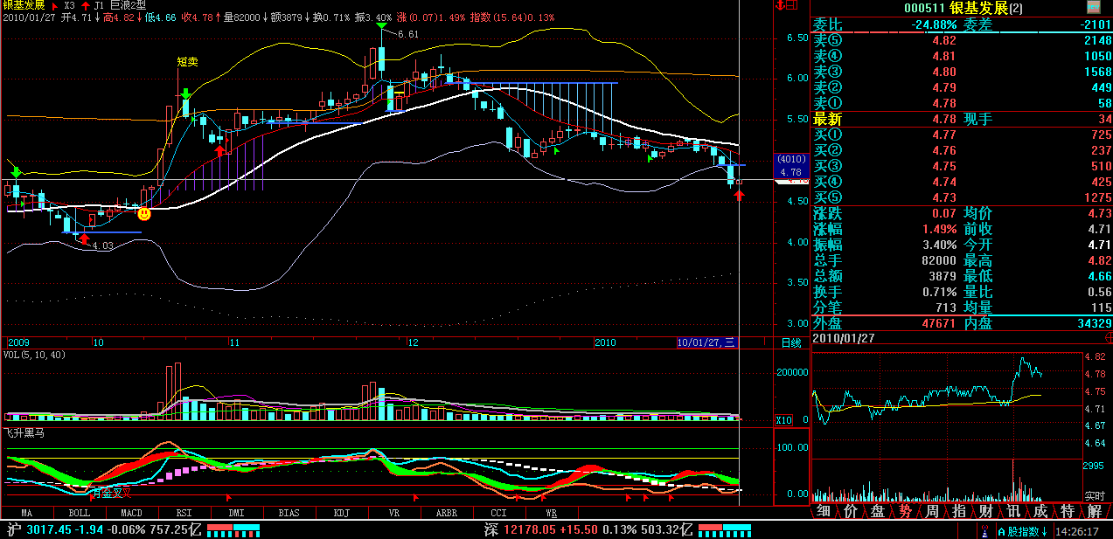Click the green arrow above the 短卖 candle

(185, 93)
